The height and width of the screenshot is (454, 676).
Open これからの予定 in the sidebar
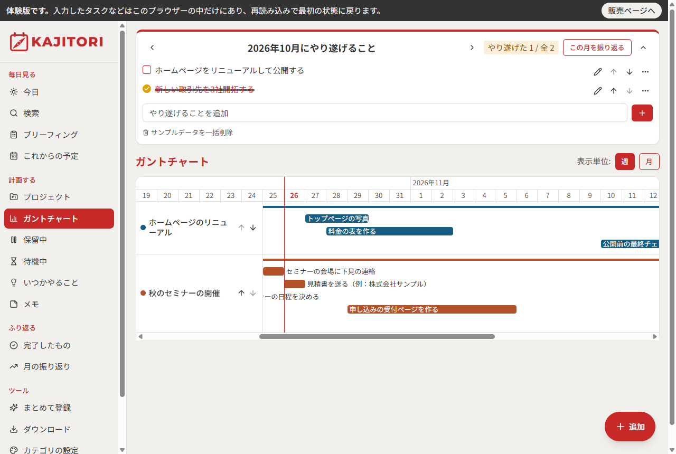click(x=59, y=156)
